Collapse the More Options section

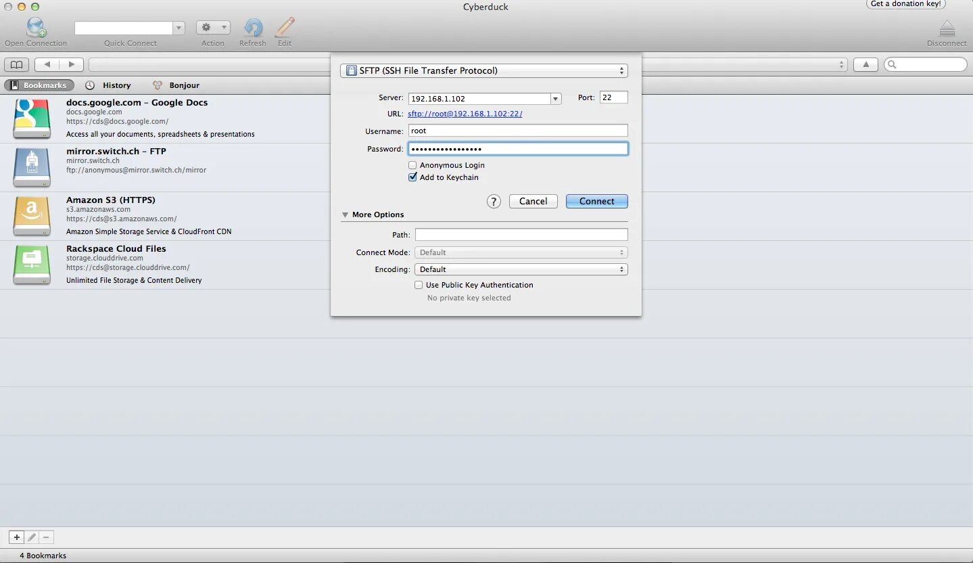pyautogui.click(x=346, y=215)
